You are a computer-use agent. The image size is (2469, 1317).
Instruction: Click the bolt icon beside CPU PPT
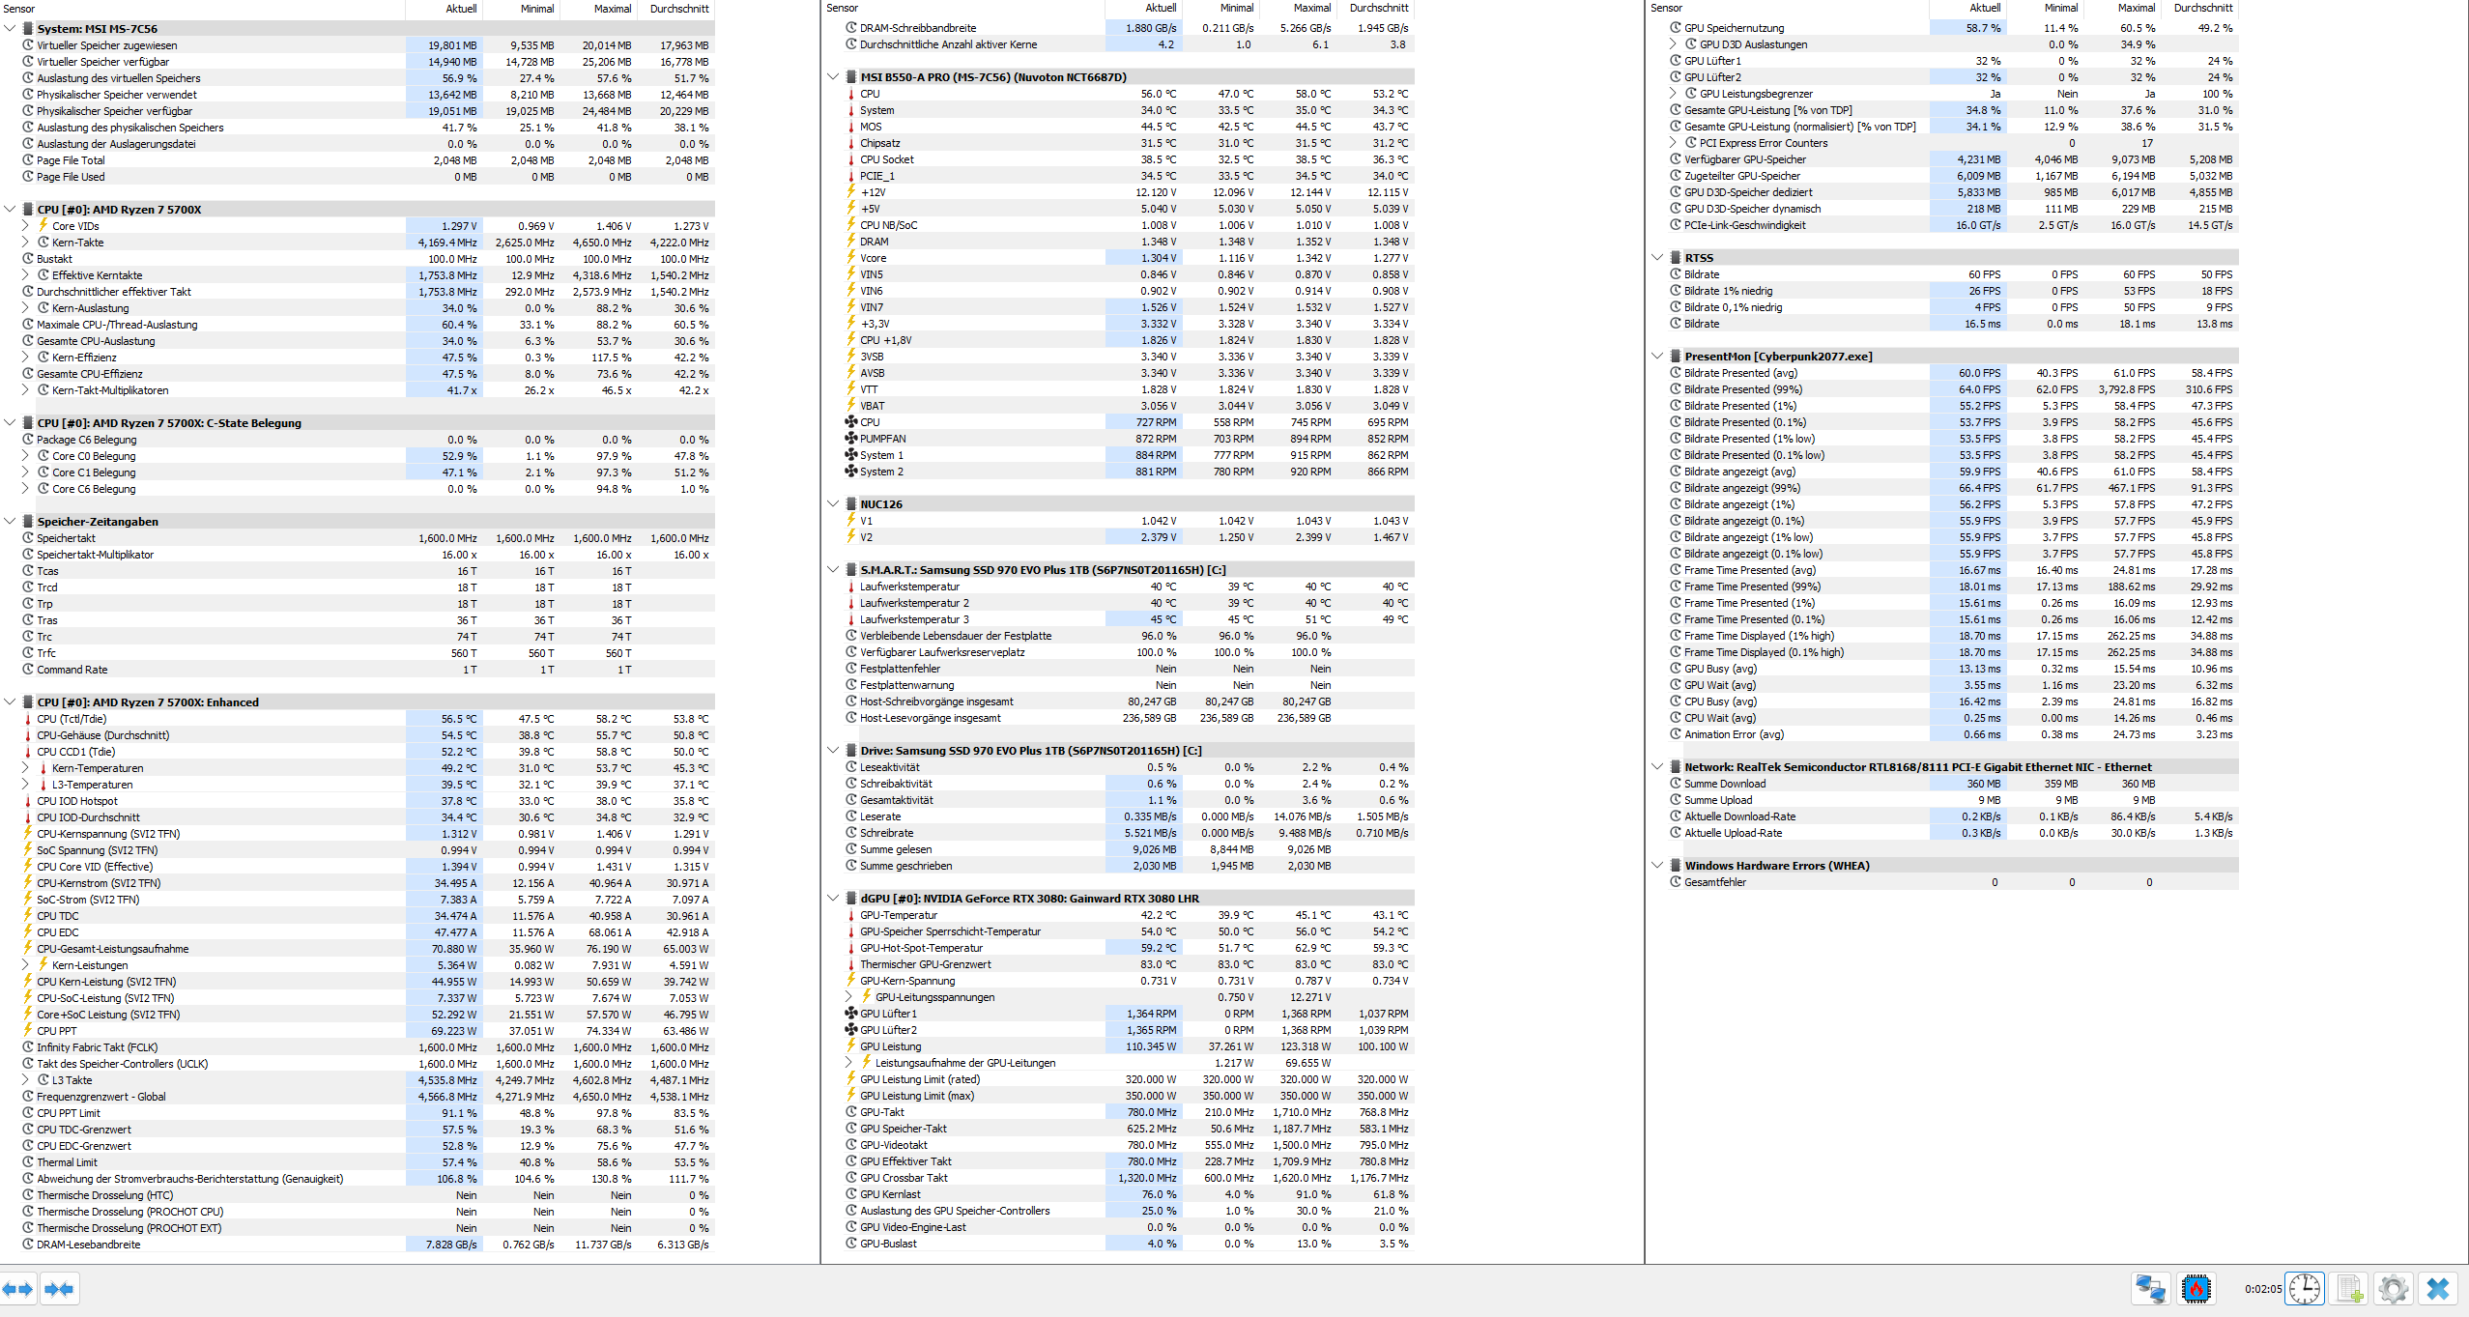[28, 1031]
